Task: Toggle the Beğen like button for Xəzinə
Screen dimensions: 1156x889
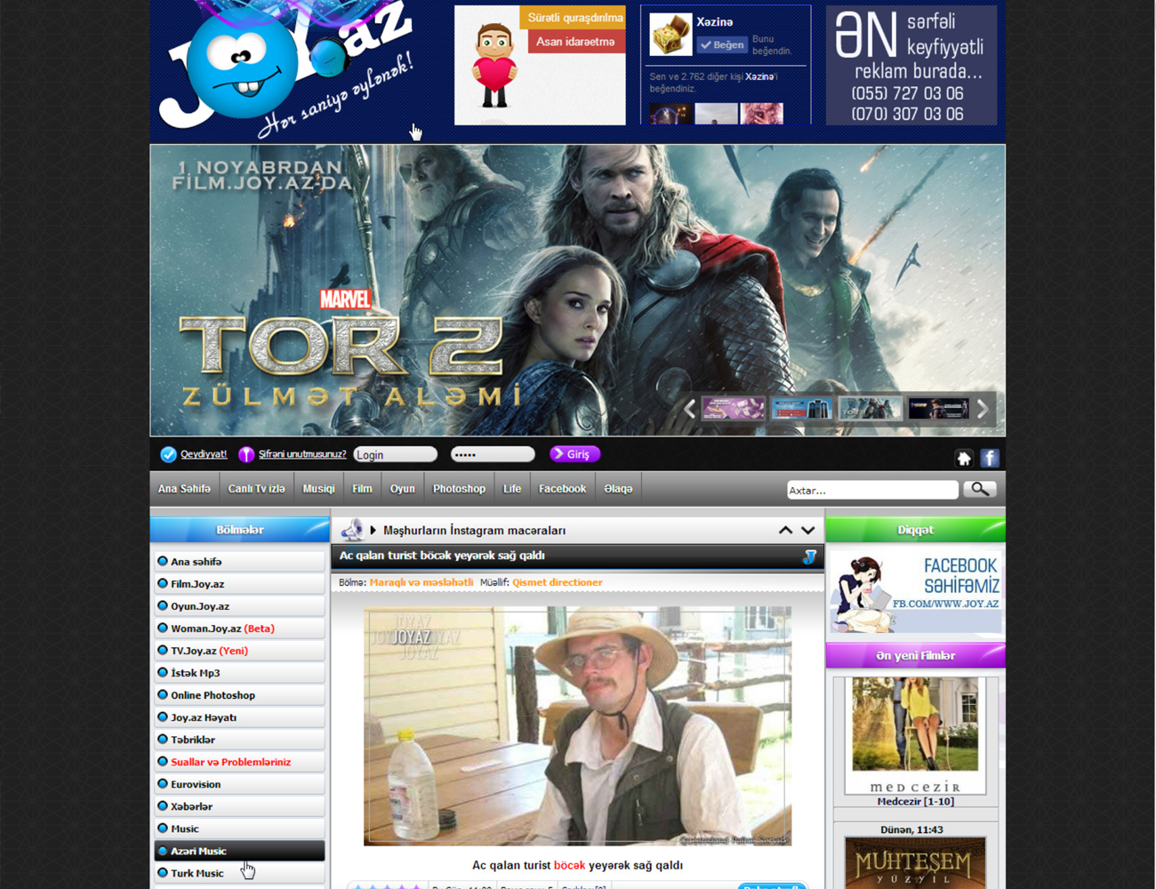Action: [722, 44]
